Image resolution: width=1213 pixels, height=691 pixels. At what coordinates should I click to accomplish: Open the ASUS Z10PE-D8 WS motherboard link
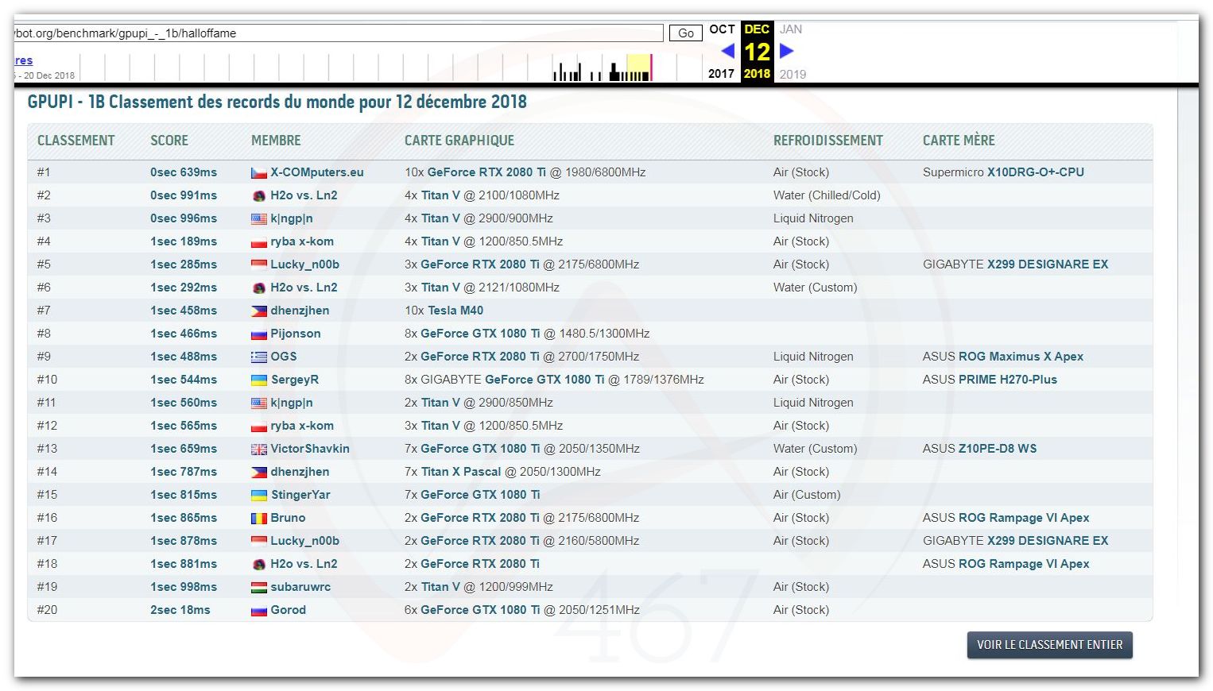pos(997,449)
